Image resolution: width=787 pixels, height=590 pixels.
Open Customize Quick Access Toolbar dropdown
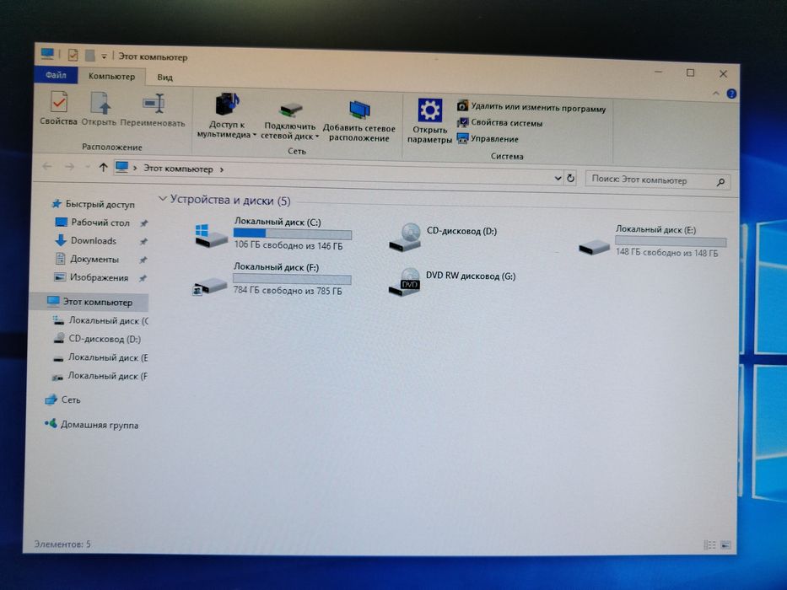(x=104, y=56)
